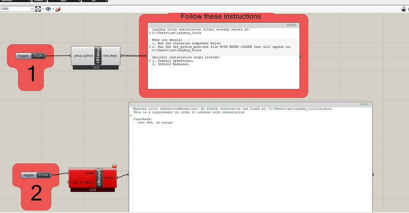Click the 'Runtime error (AssertionException)' line
Viewport: 409px width, 213px height.
pyautogui.click(x=233, y=109)
